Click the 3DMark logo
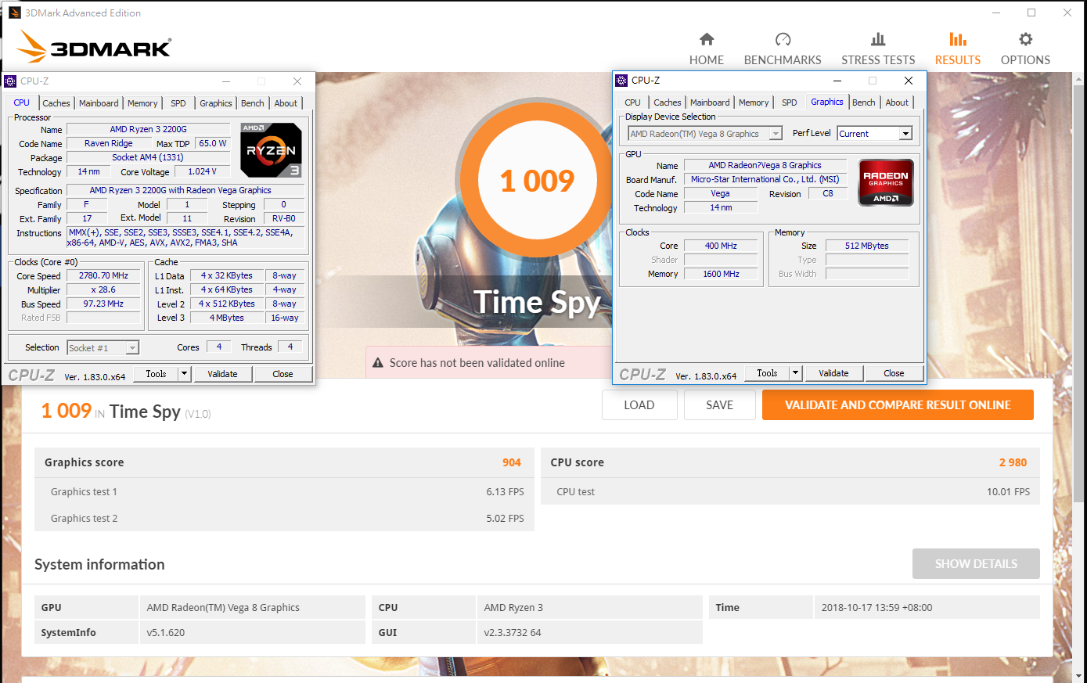Viewport: 1087px width, 683px height. point(94,47)
